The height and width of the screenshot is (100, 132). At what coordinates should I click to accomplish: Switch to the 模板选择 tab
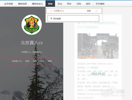tap(22, 4)
